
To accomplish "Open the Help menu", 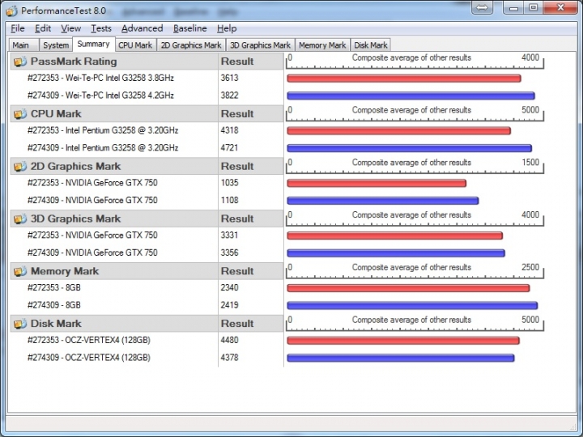I will (227, 28).
